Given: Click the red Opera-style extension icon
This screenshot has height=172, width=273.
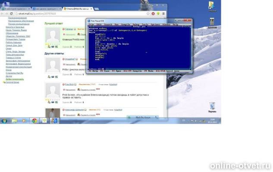Looking at the screenshot, I should [x=153, y=13].
